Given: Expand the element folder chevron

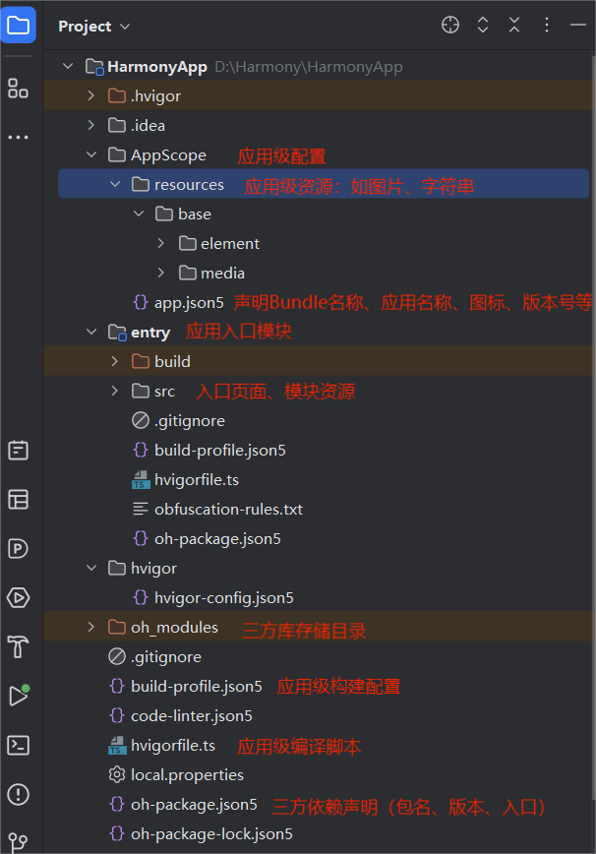Looking at the screenshot, I should 161,243.
